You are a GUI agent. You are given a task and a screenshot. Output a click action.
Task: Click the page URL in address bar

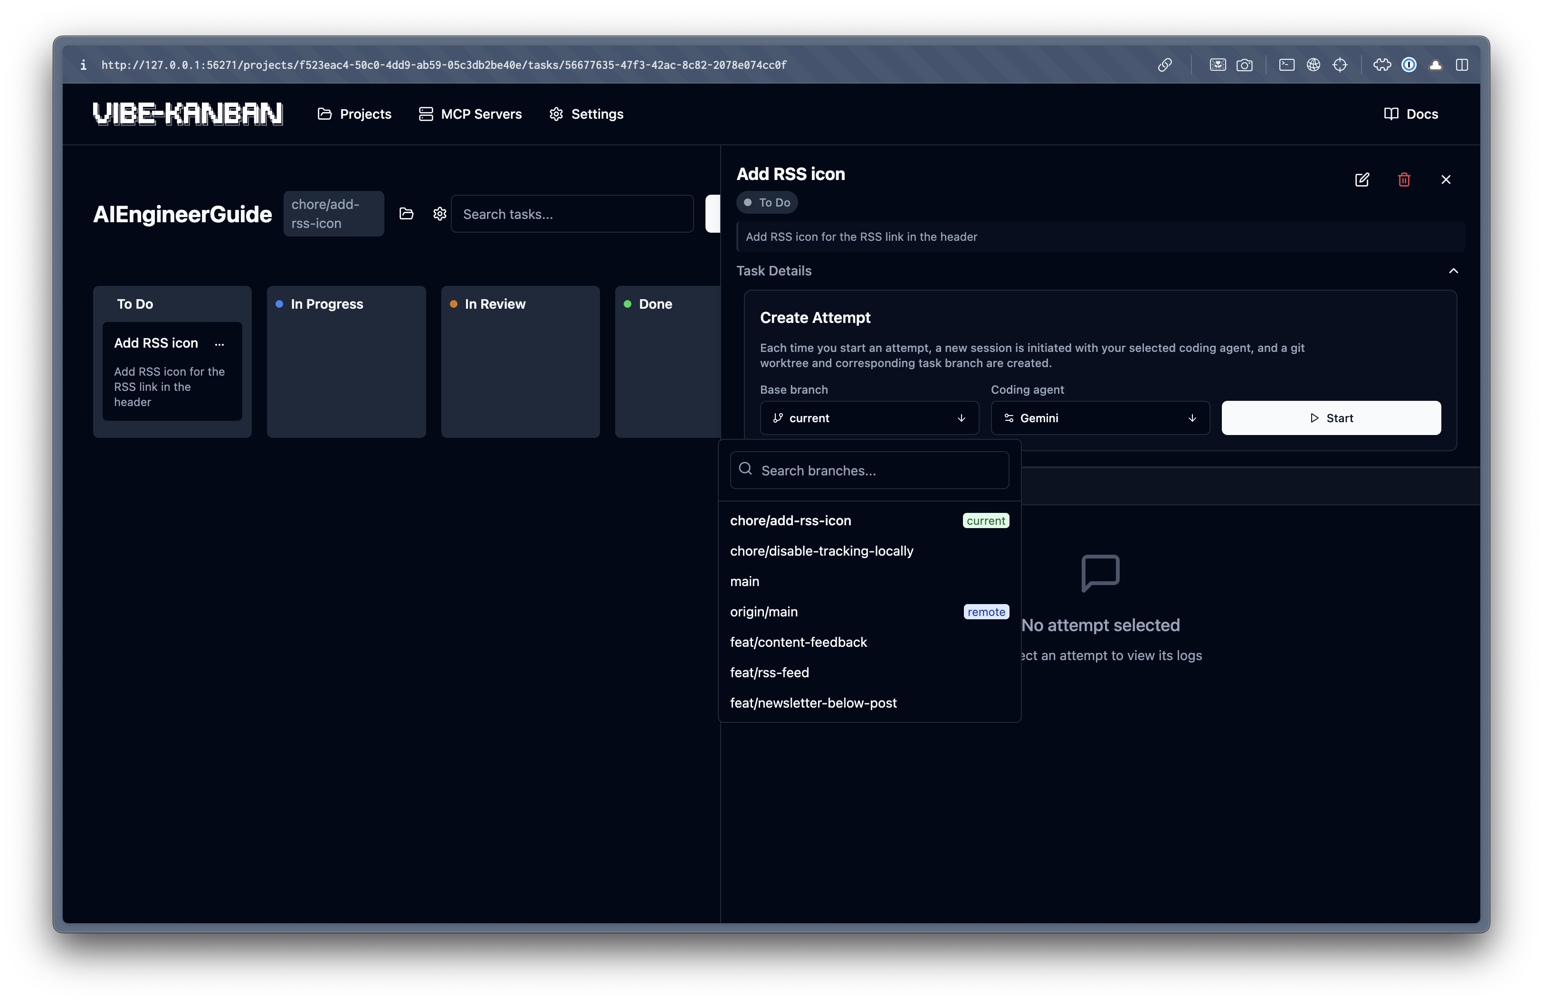444,65
